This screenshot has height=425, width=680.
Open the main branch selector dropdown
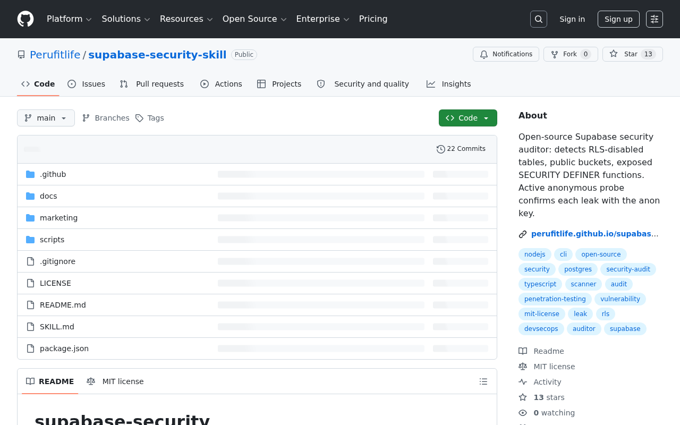coord(46,118)
